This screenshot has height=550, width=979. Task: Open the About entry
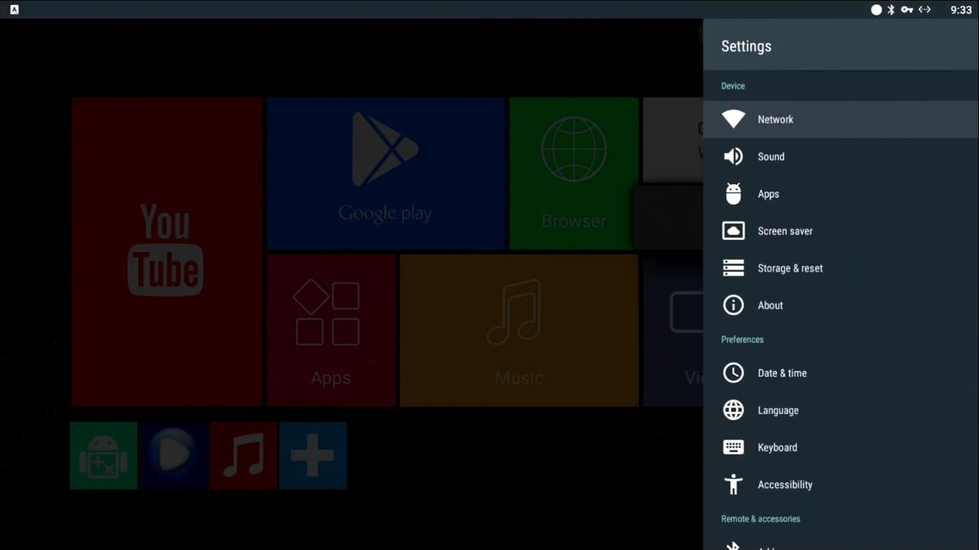tap(841, 306)
